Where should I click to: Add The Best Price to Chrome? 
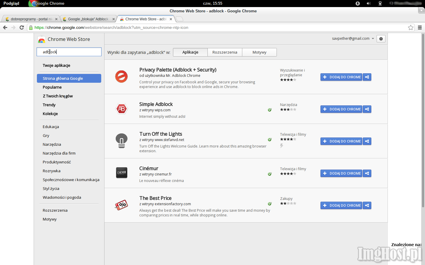pyautogui.click(x=341, y=206)
